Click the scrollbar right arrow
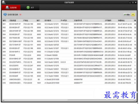 tap(135, 100)
